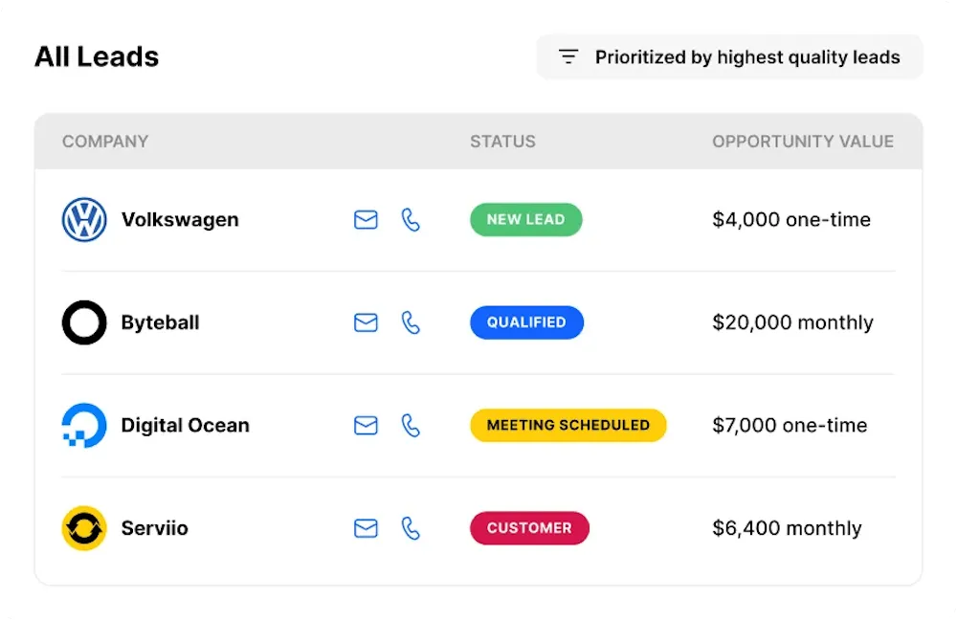The image size is (957, 621).
Task: Select the email icon for Byteball
Action: click(365, 322)
